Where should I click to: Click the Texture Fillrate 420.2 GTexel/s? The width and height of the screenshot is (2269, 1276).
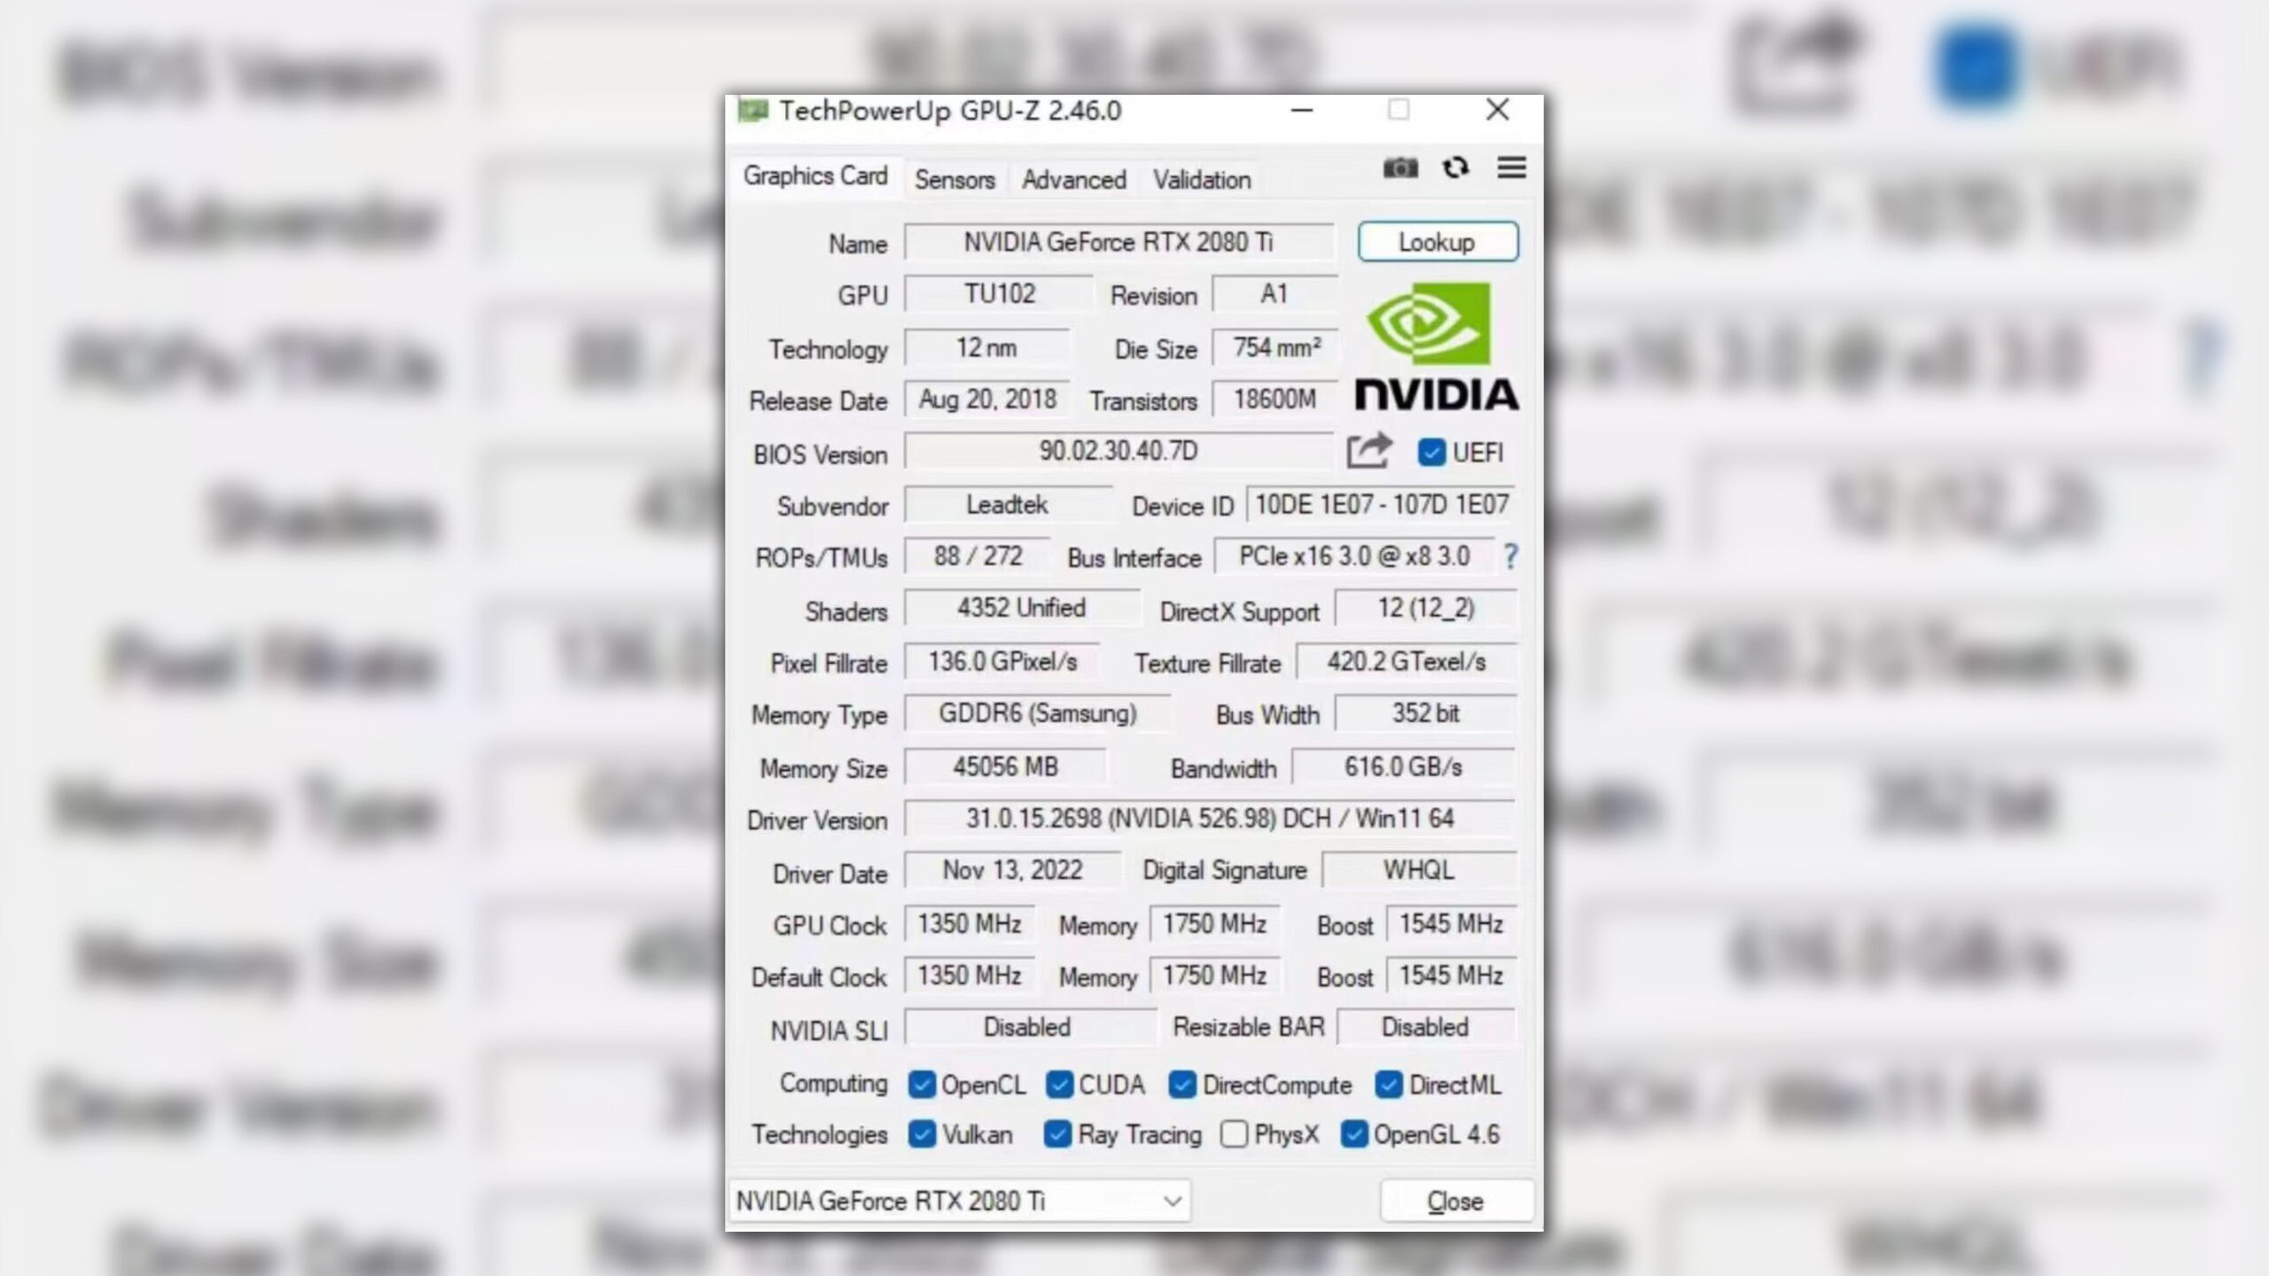(x=1406, y=661)
